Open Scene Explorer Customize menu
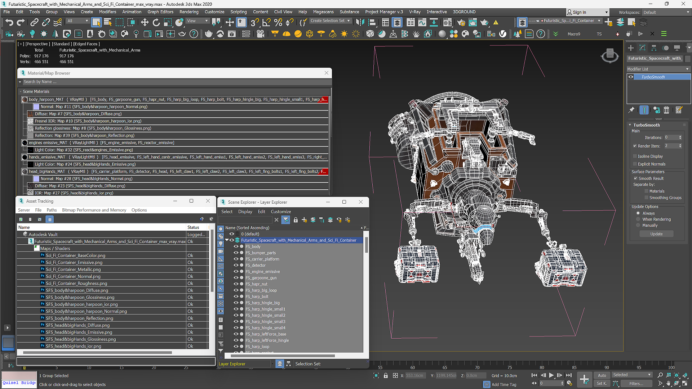 pyautogui.click(x=281, y=212)
